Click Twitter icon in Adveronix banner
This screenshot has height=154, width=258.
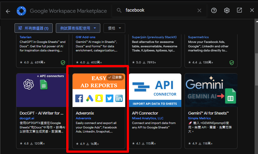click(x=109, y=98)
